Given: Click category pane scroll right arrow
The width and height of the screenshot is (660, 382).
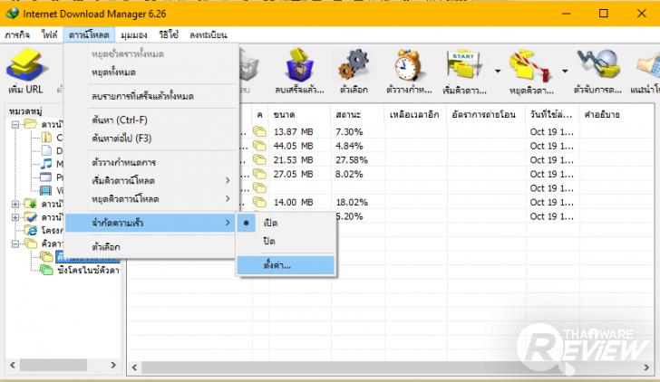Looking at the screenshot, I should 113,365.
